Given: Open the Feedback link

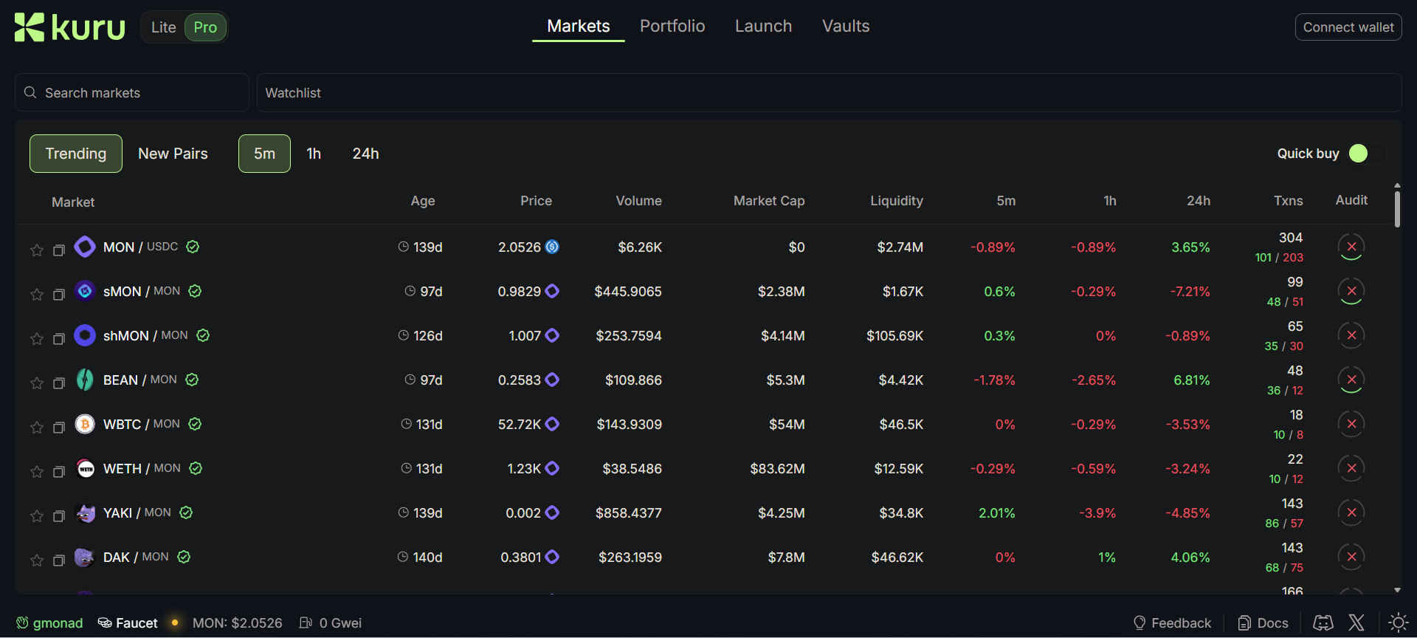Looking at the screenshot, I should pyautogui.click(x=1172, y=622).
